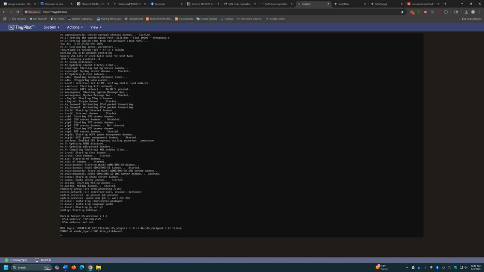
Task: Click the red stop-sign extension icon
Action: 439,12
